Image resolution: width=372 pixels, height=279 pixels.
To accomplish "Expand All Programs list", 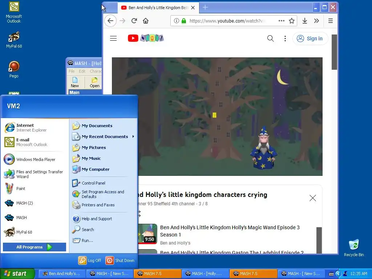I will [x=35, y=247].
